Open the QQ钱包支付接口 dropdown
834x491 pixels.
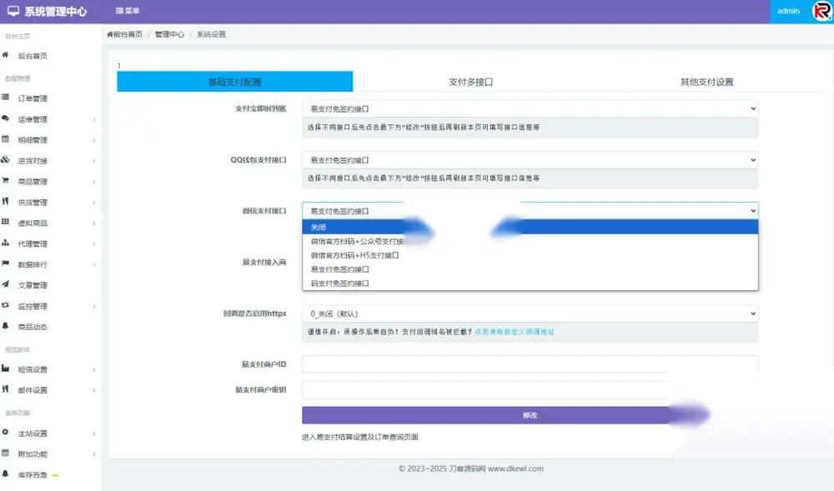click(530, 160)
